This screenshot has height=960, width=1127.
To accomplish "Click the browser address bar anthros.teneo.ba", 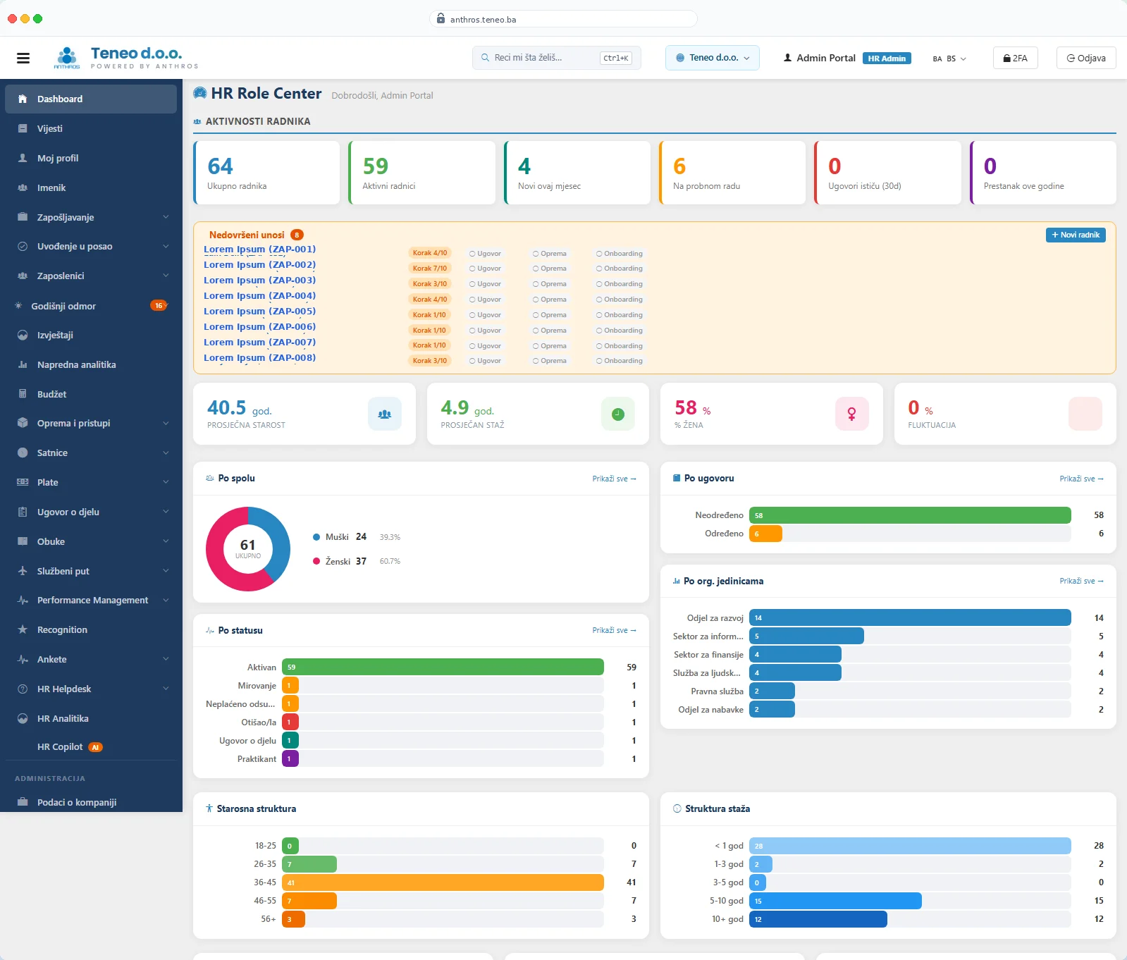I will tap(563, 19).
